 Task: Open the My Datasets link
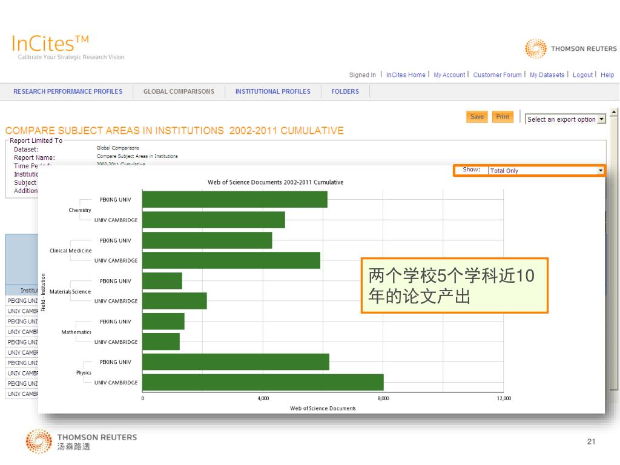pos(547,74)
